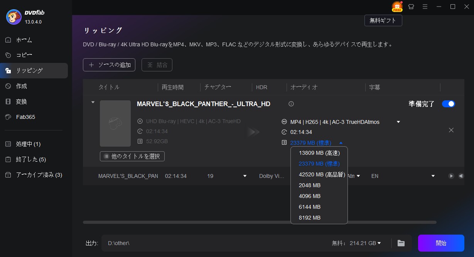Screen dimensions: 474x257
Task: Open the chapter 19 dropdown
Action: click(245, 176)
